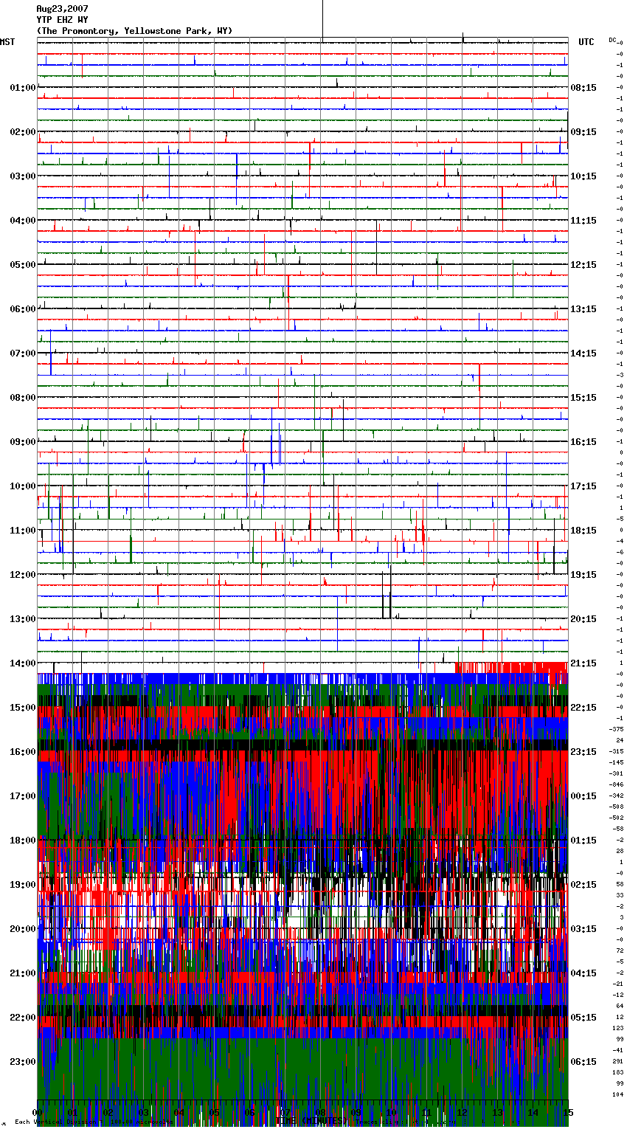Select the 02:00 MST row label

pyautogui.click(x=22, y=132)
